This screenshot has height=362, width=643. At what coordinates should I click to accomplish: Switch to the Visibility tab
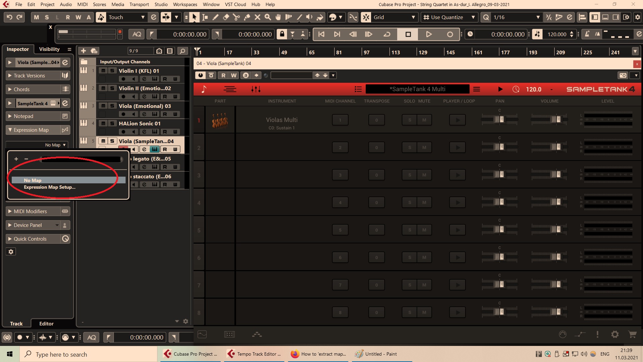click(x=49, y=49)
